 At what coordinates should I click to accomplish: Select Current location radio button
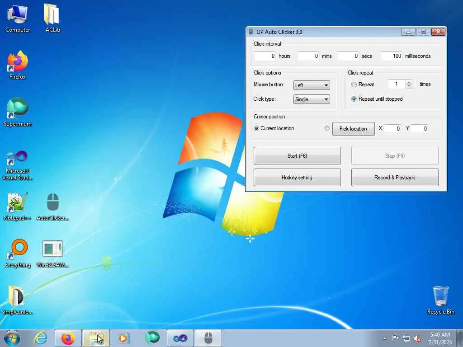(x=256, y=128)
